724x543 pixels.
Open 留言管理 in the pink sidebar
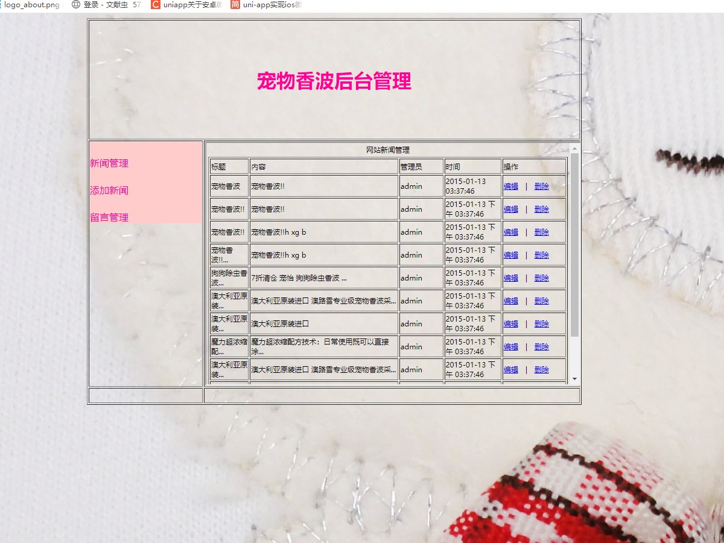tap(109, 218)
